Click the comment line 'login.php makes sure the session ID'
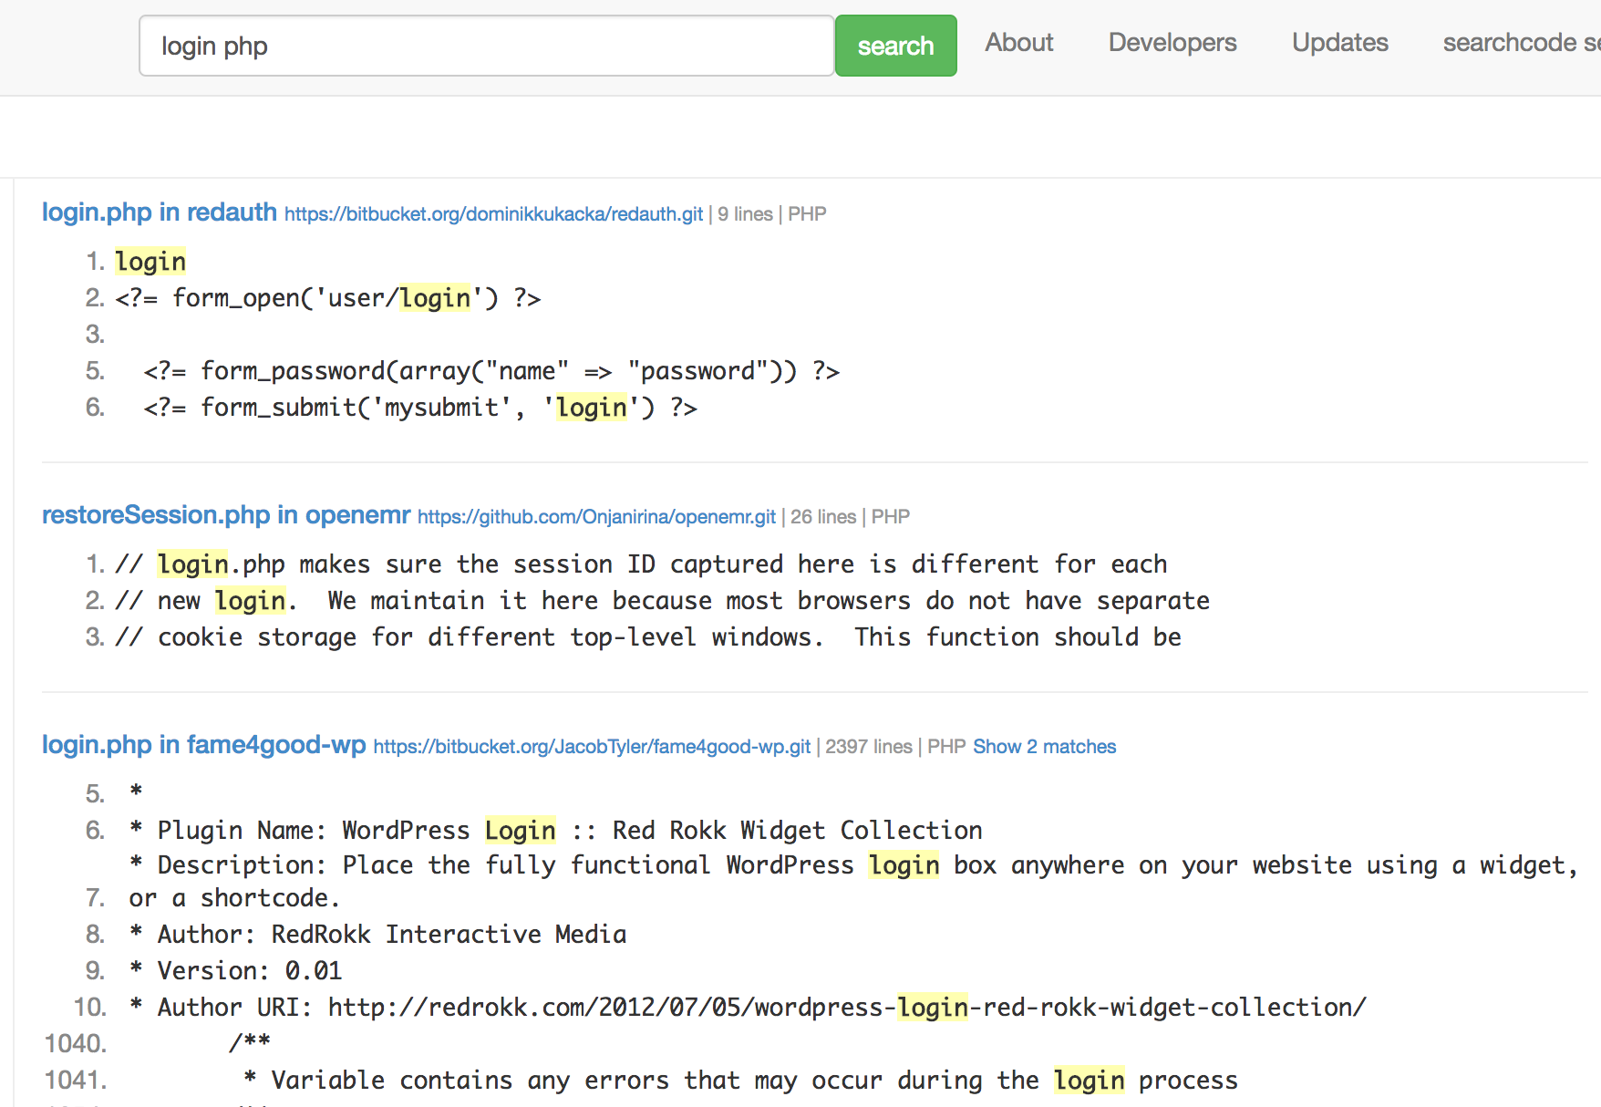The image size is (1601, 1107). pyautogui.click(x=641, y=564)
